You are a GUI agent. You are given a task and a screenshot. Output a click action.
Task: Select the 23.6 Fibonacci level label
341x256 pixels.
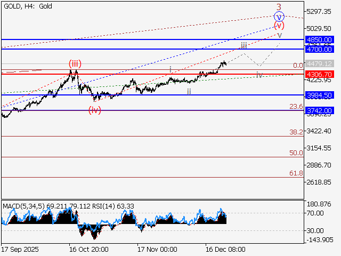[x=296, y=107]
